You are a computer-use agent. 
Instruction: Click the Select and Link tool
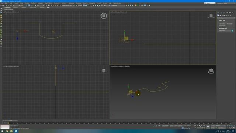[x=7, y=5]
